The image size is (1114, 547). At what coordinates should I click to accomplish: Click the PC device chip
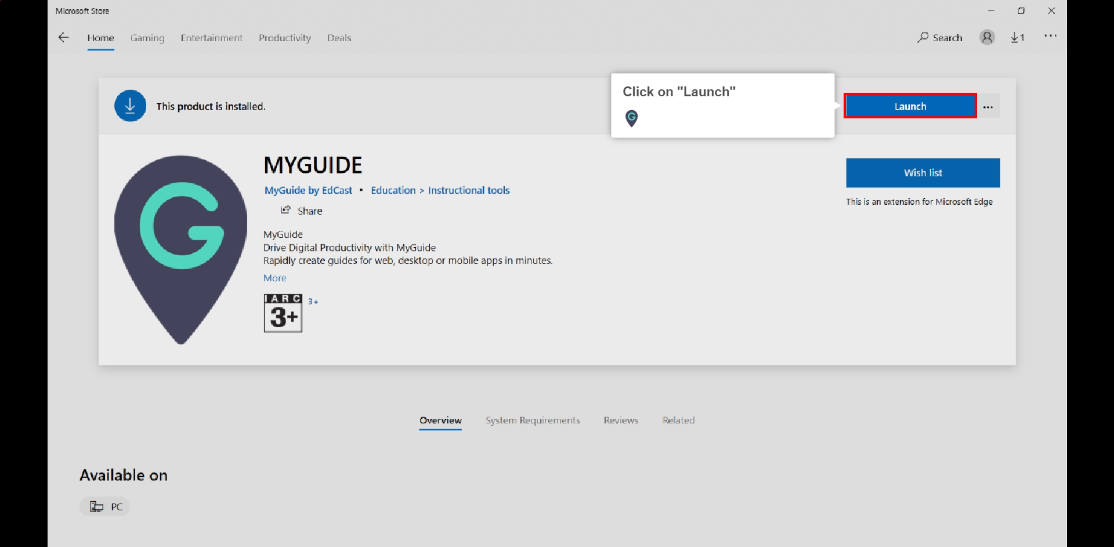(x=104, y=506)
